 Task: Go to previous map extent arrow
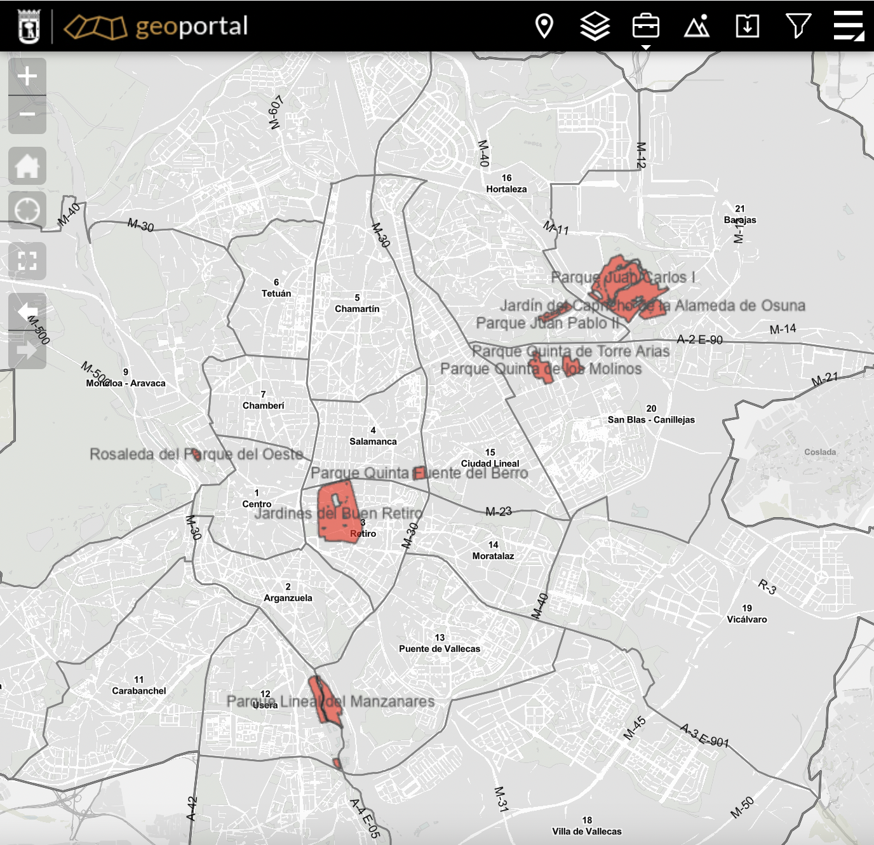pyautogui.click(x=27, y=312)
